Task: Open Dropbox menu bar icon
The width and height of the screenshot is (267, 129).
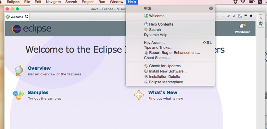Action: coord(235,2)
